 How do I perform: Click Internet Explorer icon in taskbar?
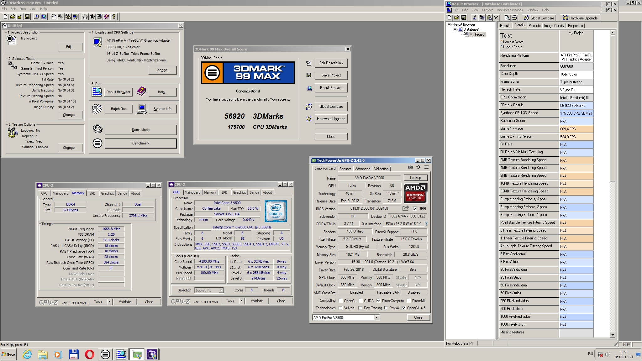[27, 354]
